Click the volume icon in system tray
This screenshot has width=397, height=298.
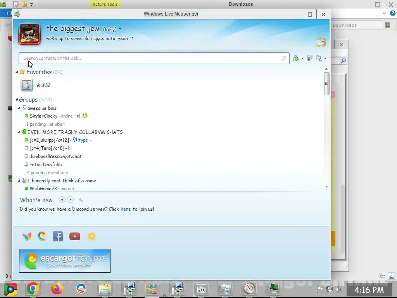click(x=338, y=289)
